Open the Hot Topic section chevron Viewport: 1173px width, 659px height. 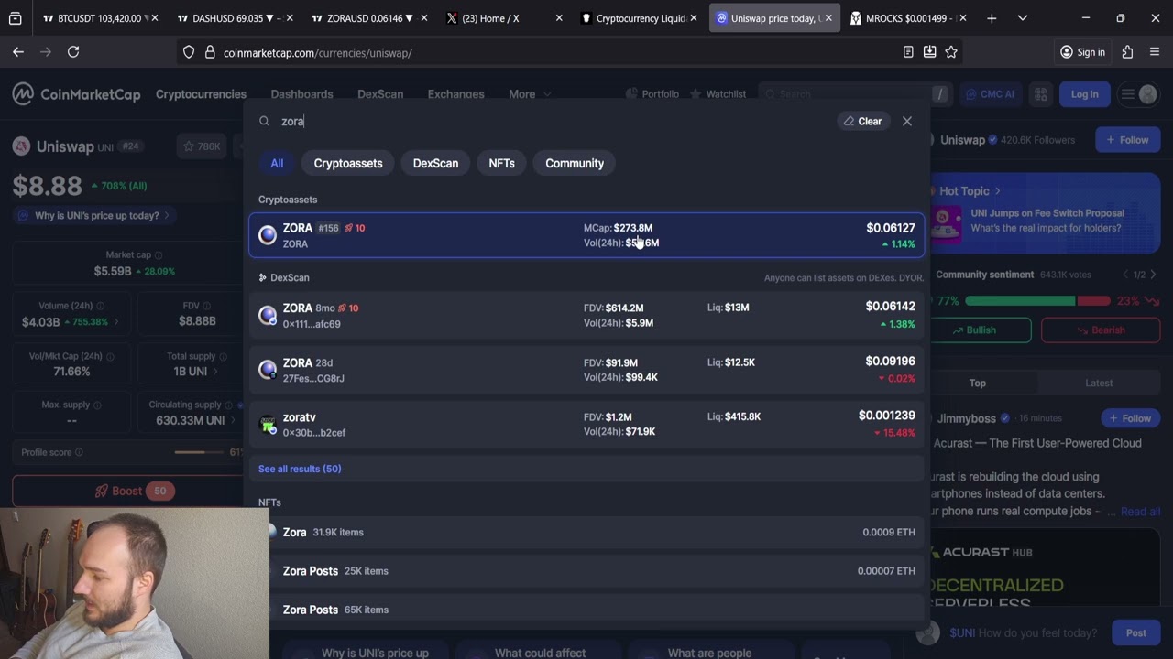997,191
